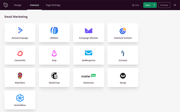The image size is (180, 112).
Task: Click the ActiveCampaign arrow logo icon
Action: pyautogui.click(x=20, y=30)
